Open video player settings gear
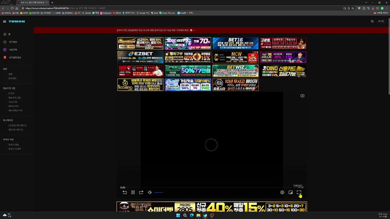Screen dimensions: 390x219 click(x=282, y=193)
